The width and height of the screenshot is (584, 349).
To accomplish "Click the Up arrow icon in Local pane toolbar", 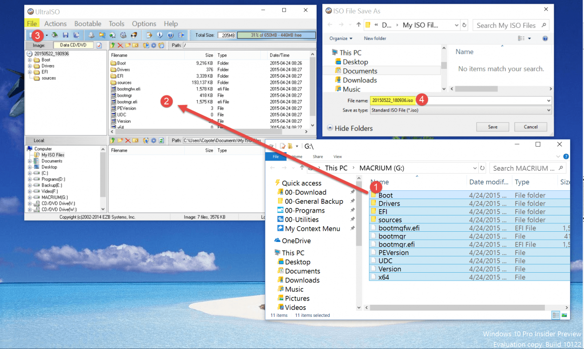I will [112, 140].
